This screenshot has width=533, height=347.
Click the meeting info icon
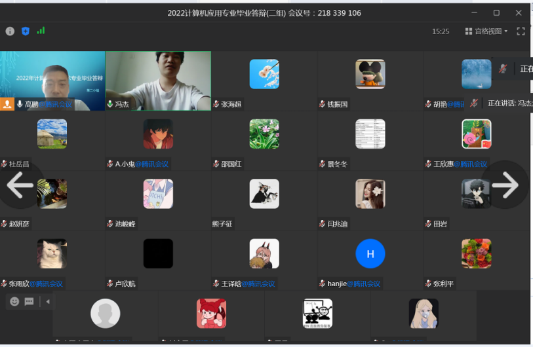[x=10, y=31]
